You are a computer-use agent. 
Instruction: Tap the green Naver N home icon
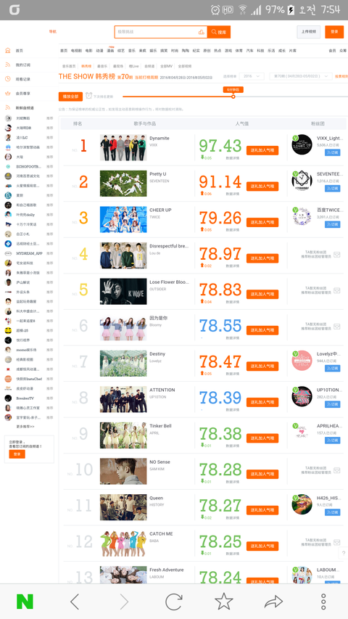25,602
